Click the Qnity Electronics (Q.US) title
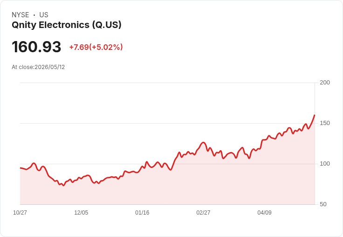The height and width of the screenshot is (237, 343). (67, 25)
